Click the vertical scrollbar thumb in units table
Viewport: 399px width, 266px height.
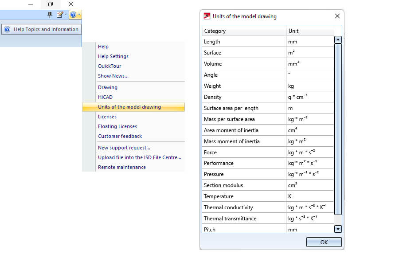pos(338,129)
